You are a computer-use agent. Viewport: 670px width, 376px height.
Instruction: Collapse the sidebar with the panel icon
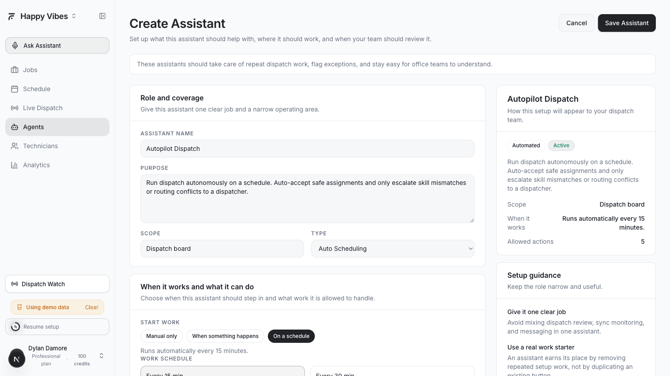(102, 15)
